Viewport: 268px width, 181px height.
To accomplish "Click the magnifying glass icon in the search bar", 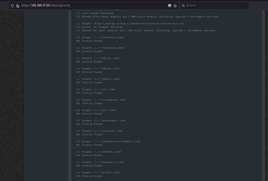I will click(x=183, y=5).
